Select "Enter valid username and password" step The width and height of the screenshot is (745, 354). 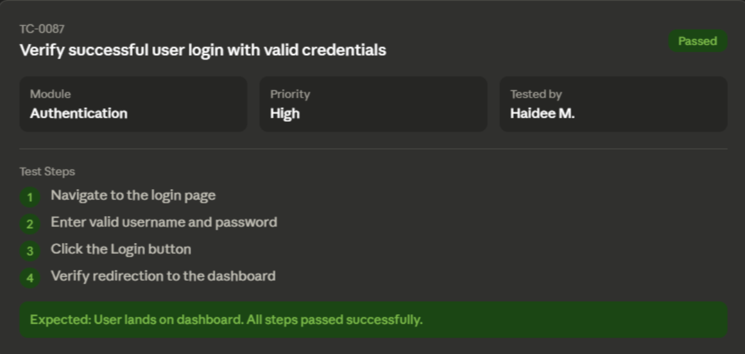point(164,222)
